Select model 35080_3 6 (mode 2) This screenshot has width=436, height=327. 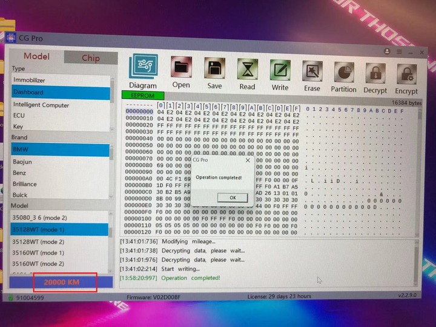(59, 217)
